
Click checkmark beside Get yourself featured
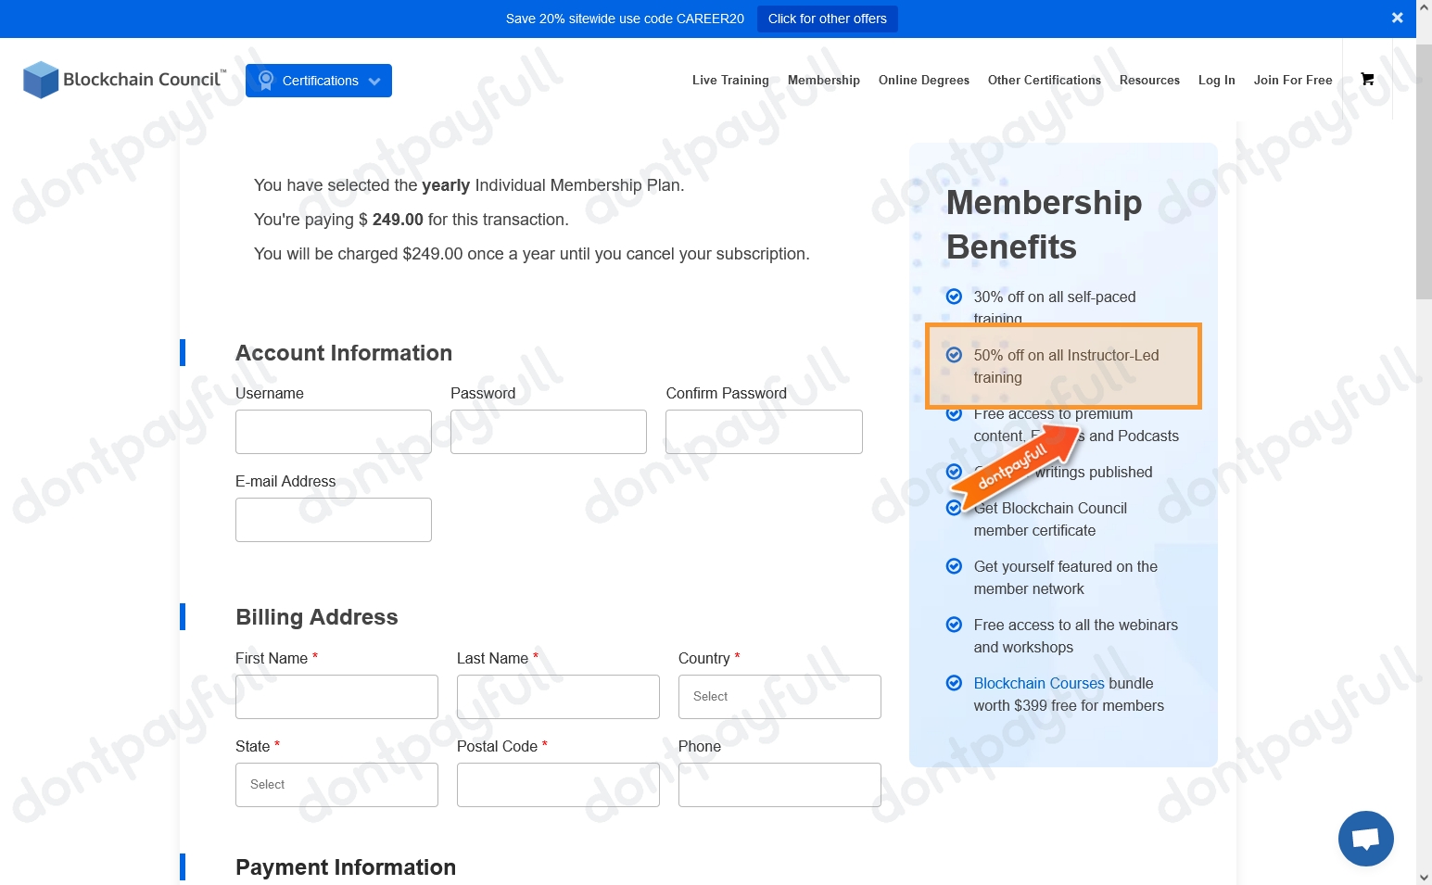coord(954,566)
